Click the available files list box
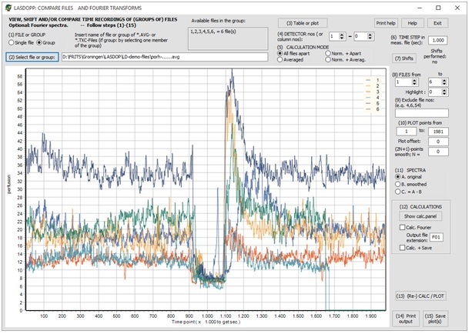472x334 pixels. click(x=228, y=38)
